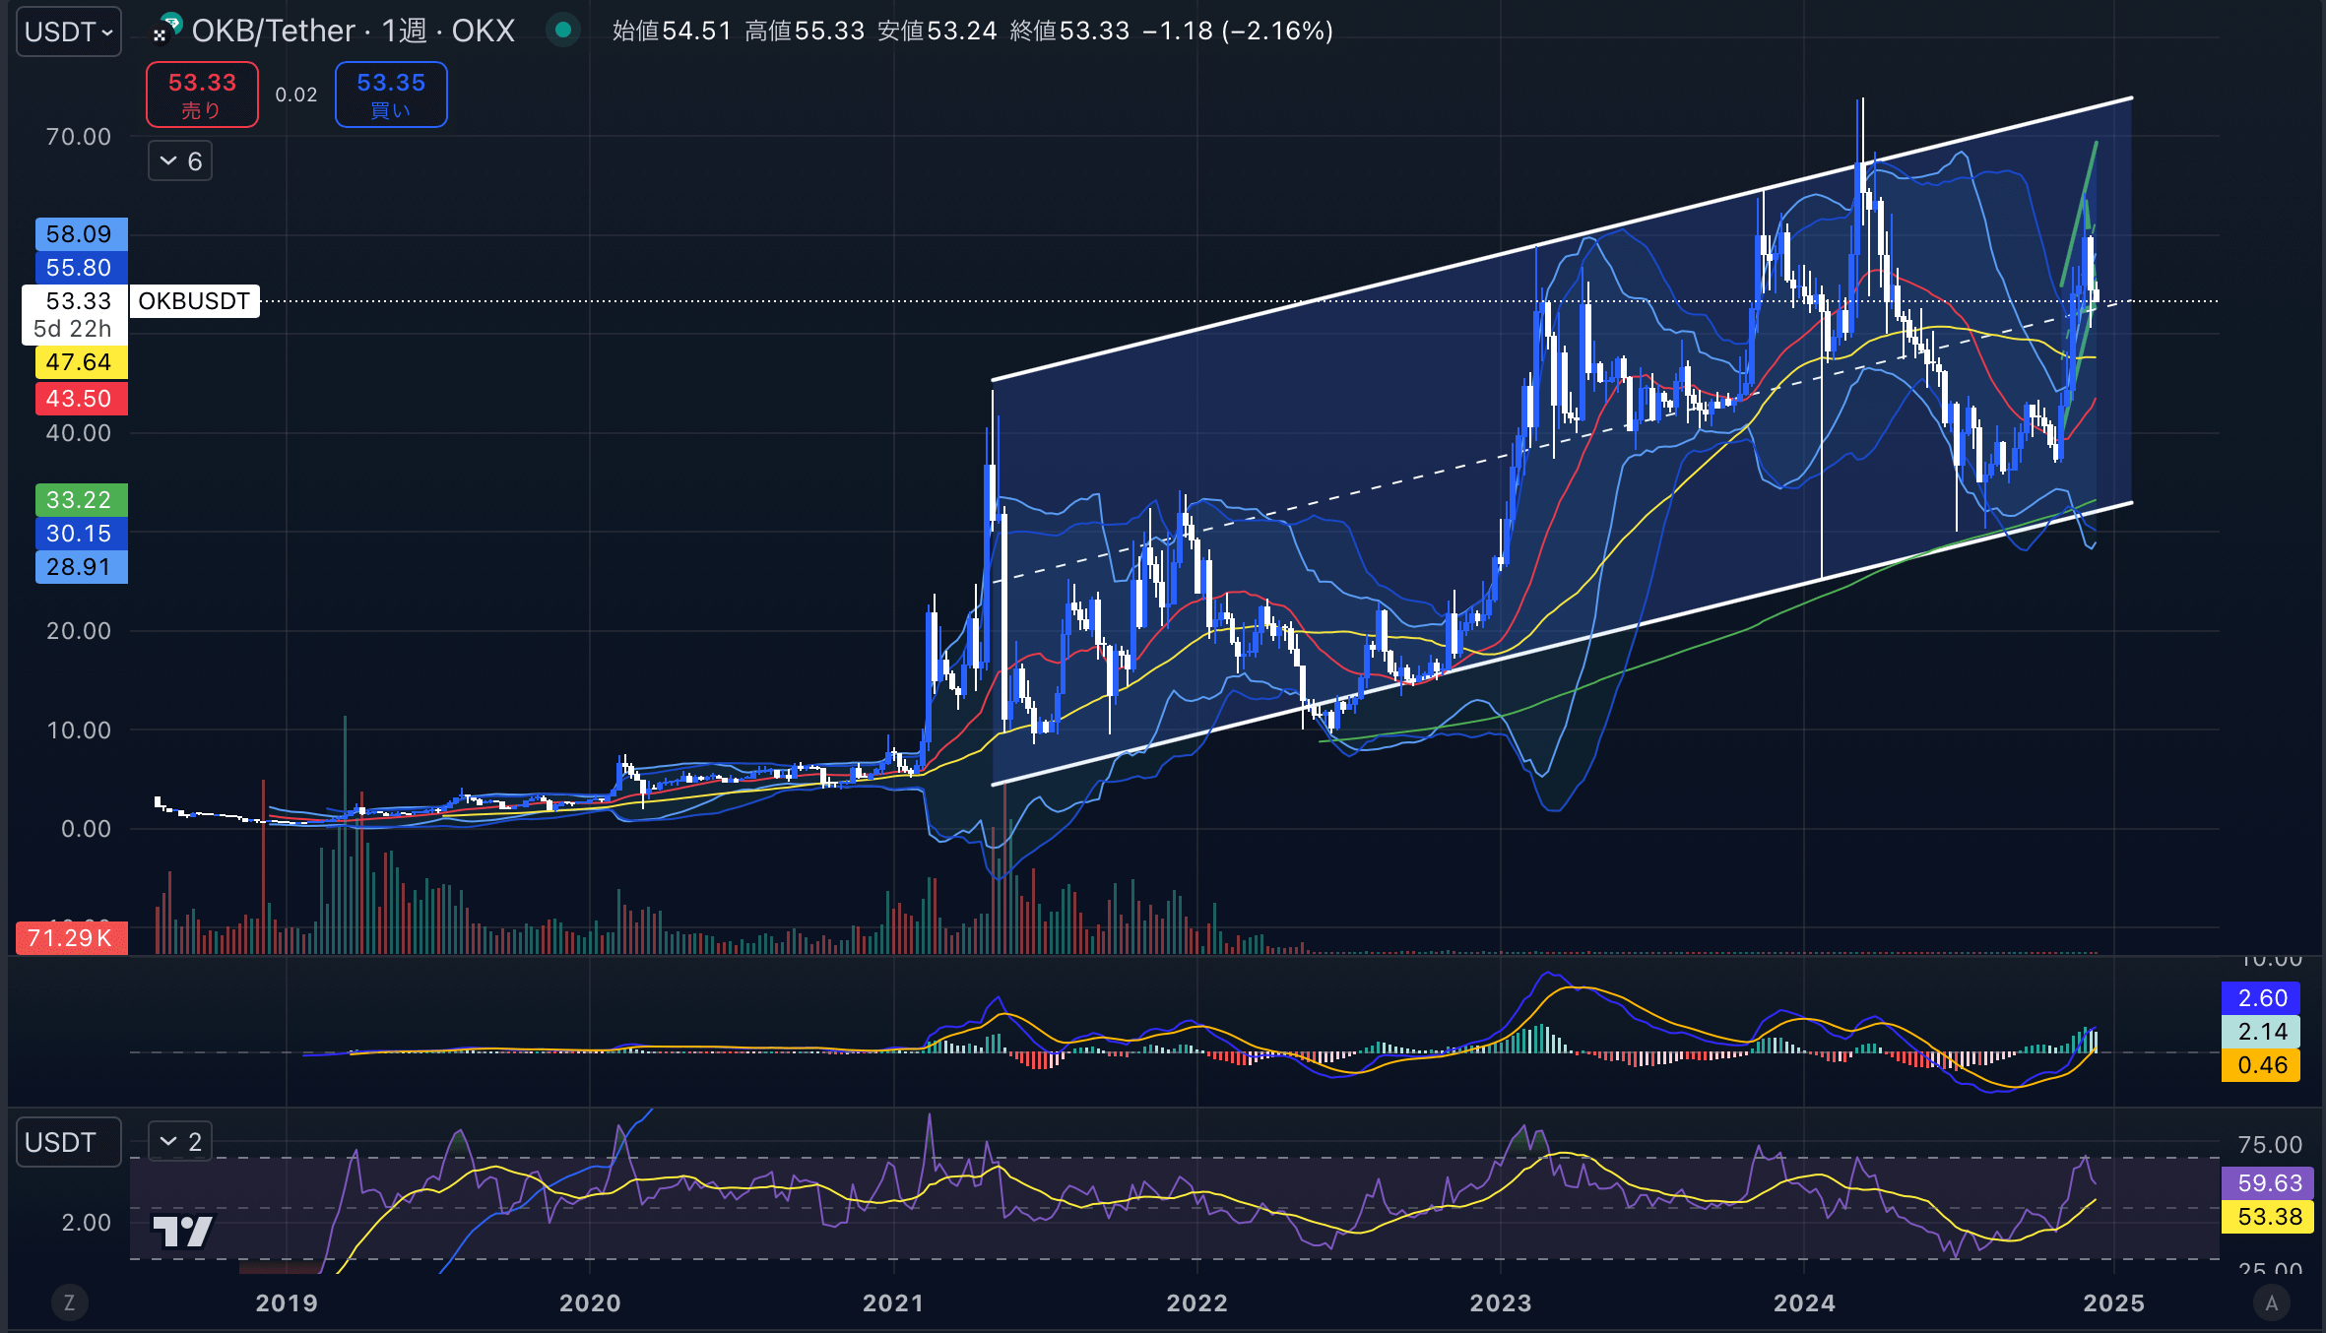This screenshot has height=1333, width=2326.
Task: Click the 2024 time axis label
Action: [1804, 1303]
